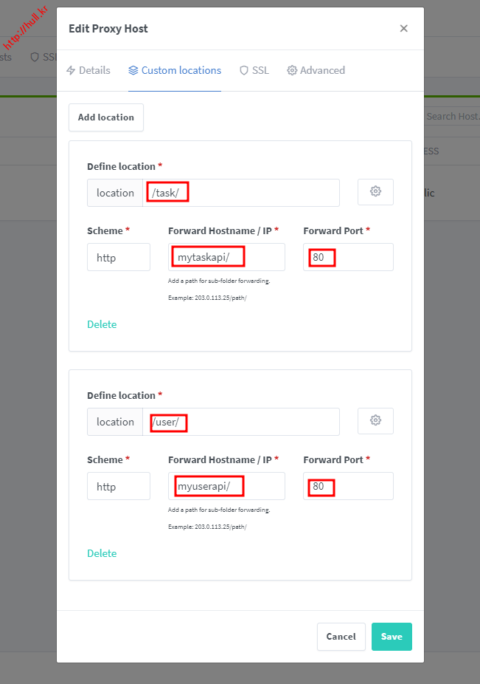Open Scheme dropdown for /user/ location
This screenshot has height=684, width=480.
119,487
